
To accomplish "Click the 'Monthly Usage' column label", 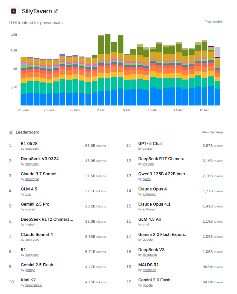I will pyautogui.click(x=213, y=132).
